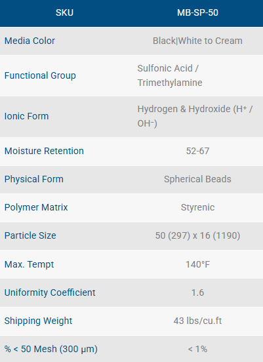Click the Physical Form label
263x362 pixels.
pyautogui.click(x=34, y=180)
